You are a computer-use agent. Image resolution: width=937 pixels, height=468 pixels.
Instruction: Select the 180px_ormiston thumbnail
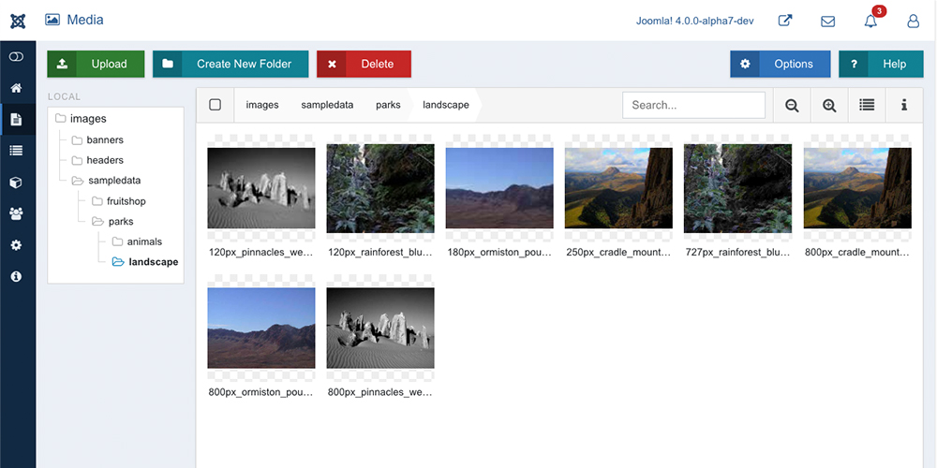coord(499,188)
